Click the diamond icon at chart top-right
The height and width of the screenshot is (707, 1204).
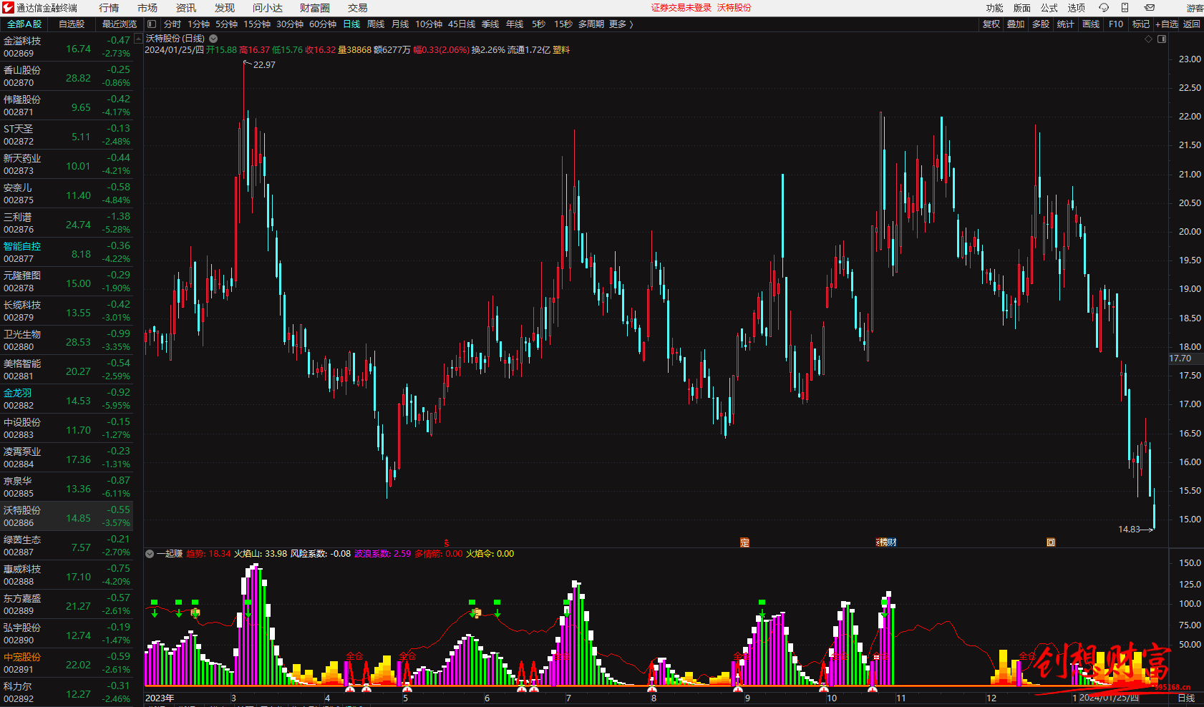pos(1148,39)
